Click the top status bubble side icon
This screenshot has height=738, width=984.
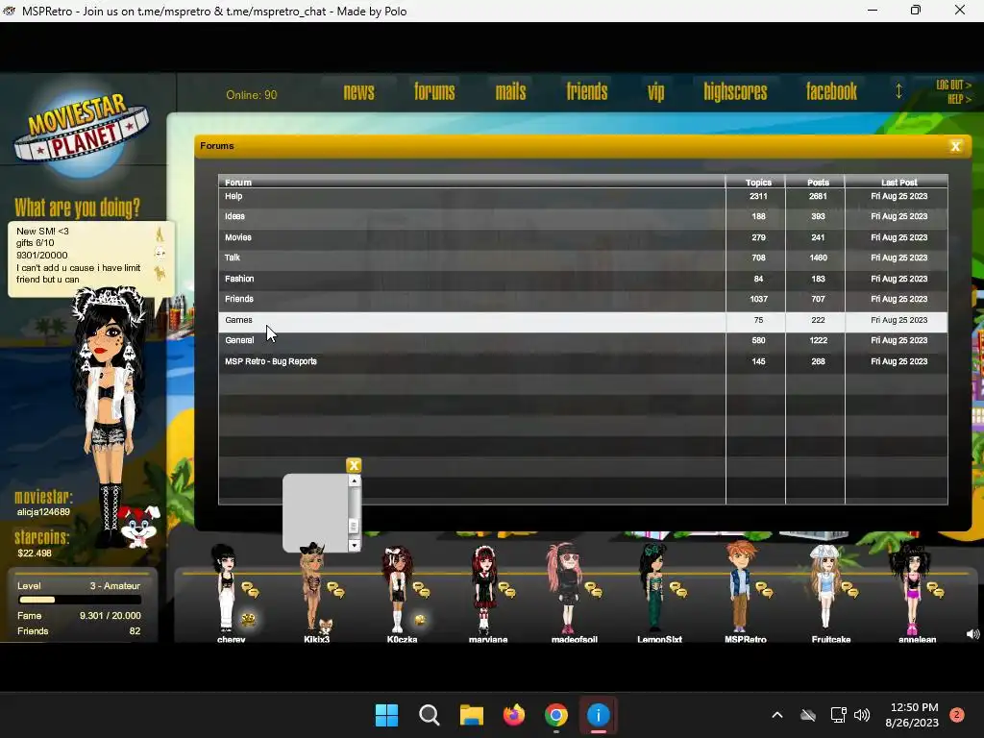pyautogui.click(x=160, y=234)
